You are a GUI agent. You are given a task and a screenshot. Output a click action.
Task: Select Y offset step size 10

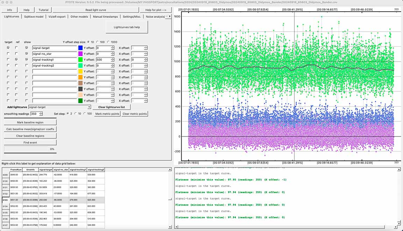(x=89, y=42)
